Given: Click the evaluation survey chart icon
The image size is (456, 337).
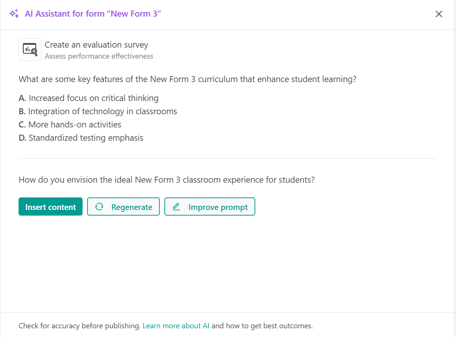Looking at the screenshot, I should click(x=30, y=50).
